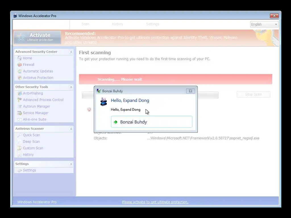Click the Advanced Process Control icon
The image size is (291, 218).
point(20,100)
